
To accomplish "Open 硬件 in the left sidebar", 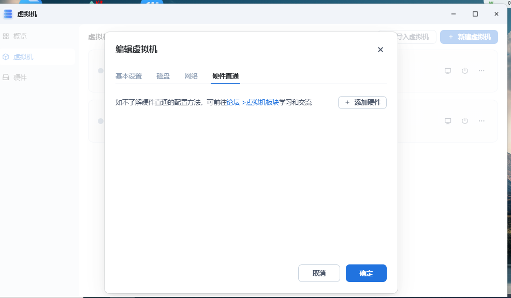I will click(20, 77).
